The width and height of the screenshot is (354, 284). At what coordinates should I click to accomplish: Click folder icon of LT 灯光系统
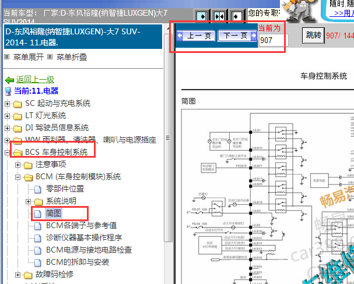(x=17, y=116)
